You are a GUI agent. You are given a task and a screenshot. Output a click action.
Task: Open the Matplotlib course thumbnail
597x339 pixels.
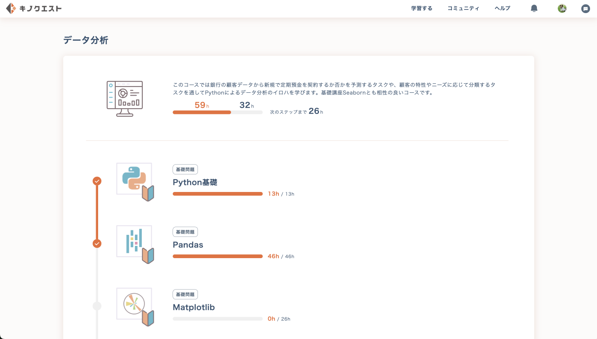click(x=135, y=305)
